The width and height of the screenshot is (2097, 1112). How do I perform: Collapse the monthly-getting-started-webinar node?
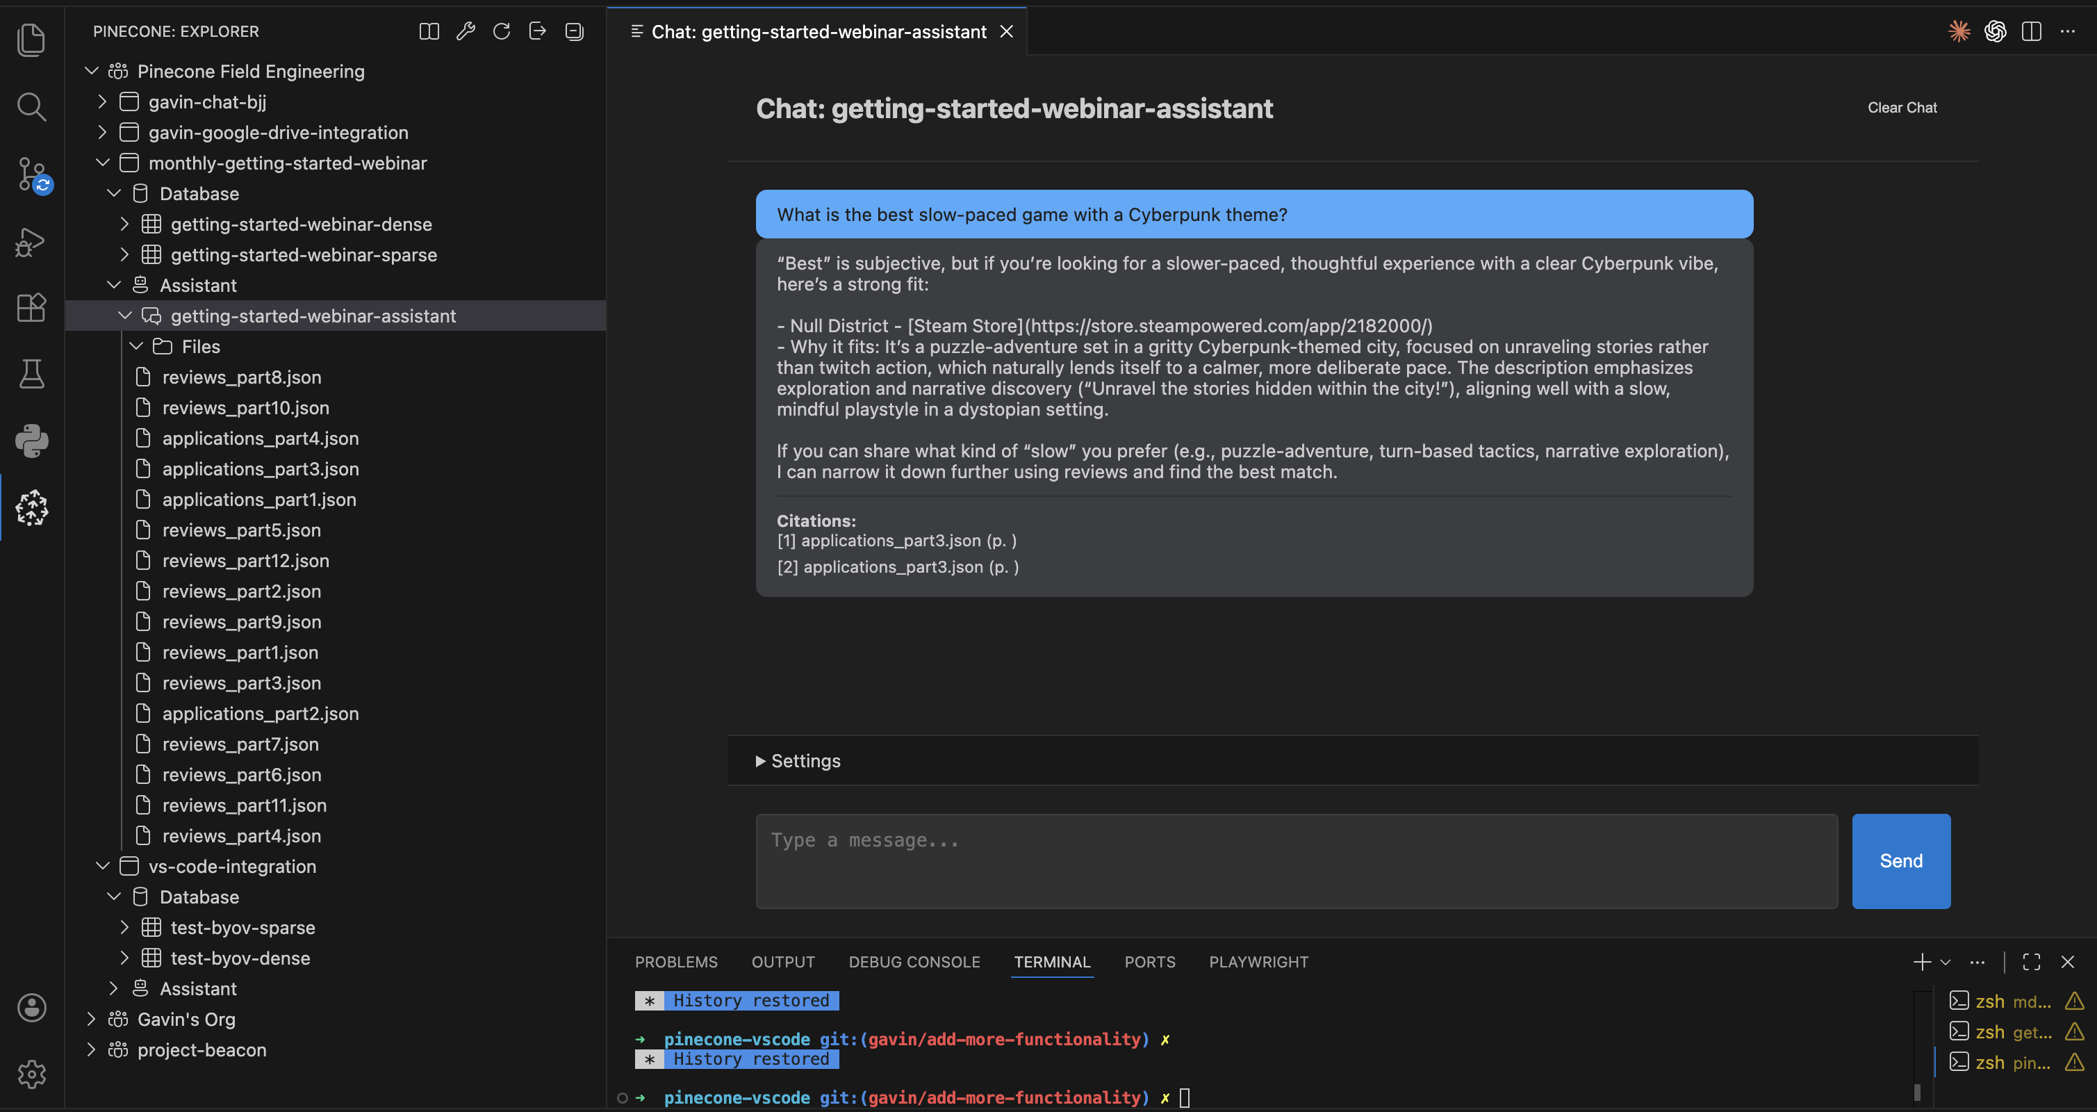pos(103,163)
